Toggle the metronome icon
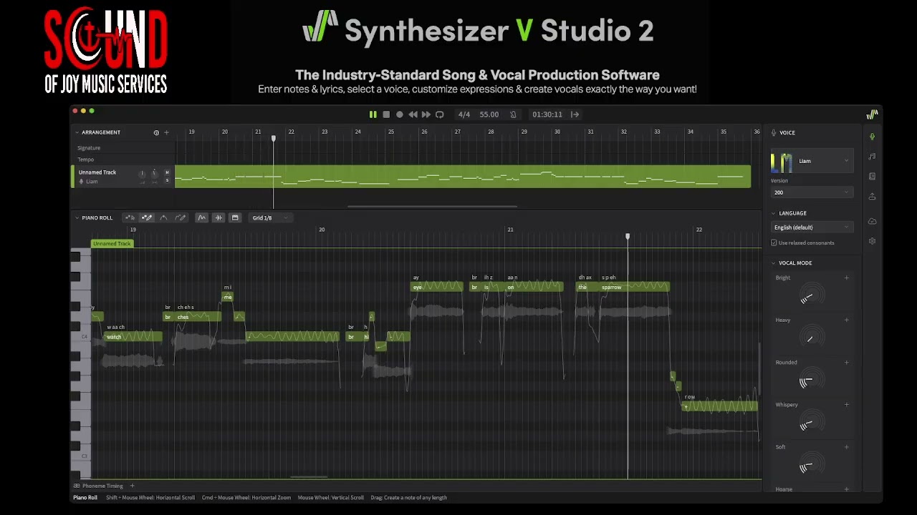This screenshot has width=917, height=515. 513,114
